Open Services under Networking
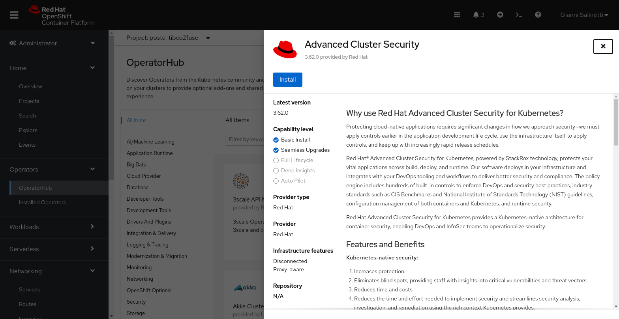This screenshot has width=619, height=319. 29,289
